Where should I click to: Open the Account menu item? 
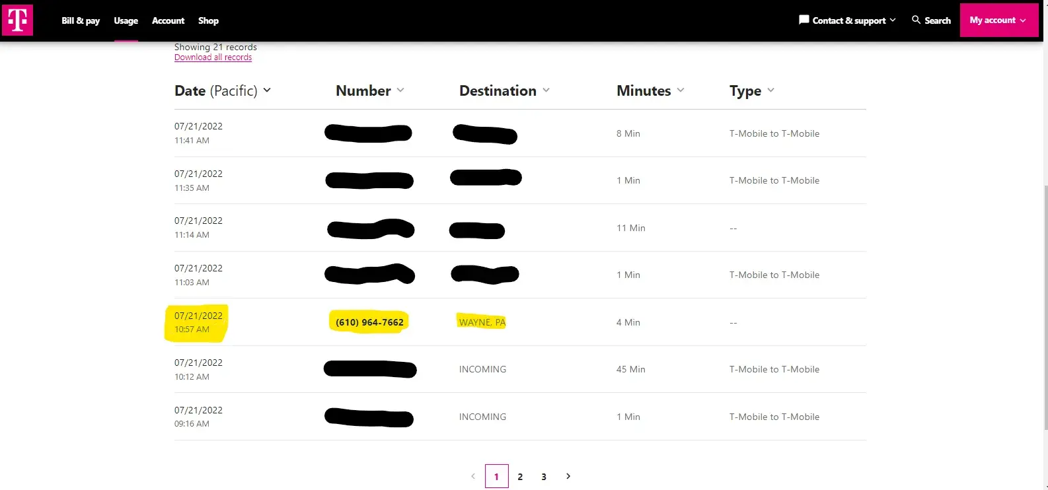168,20
